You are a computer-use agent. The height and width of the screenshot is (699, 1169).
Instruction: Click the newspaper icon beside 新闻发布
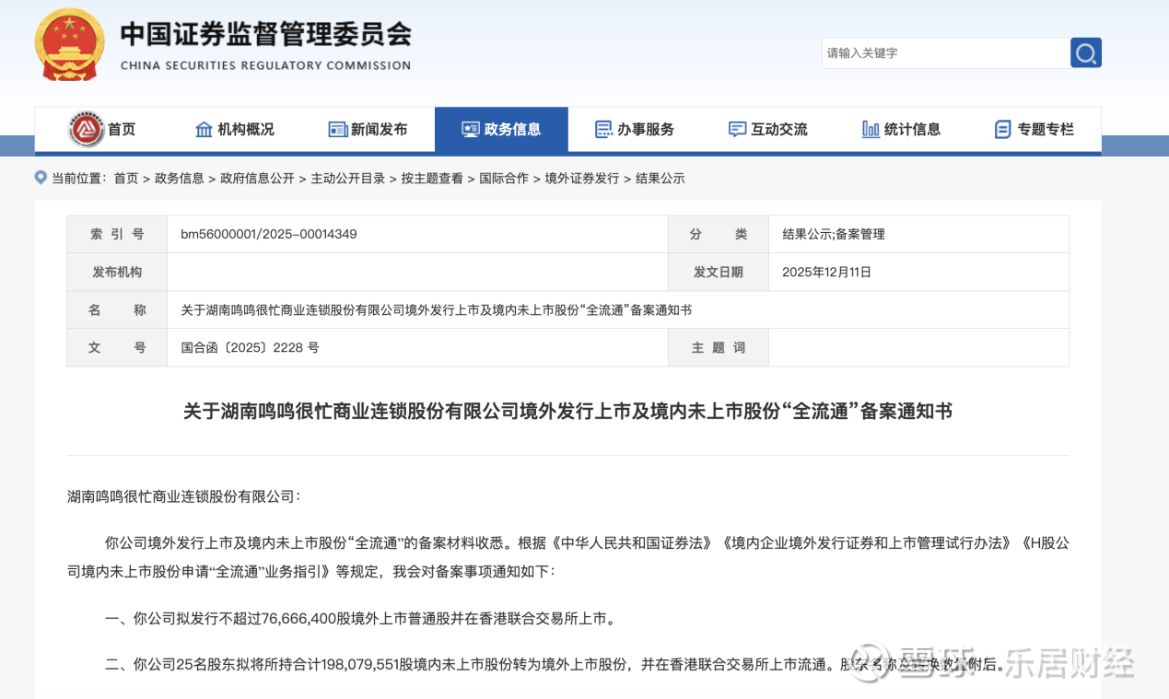click(x=337, y=129)
